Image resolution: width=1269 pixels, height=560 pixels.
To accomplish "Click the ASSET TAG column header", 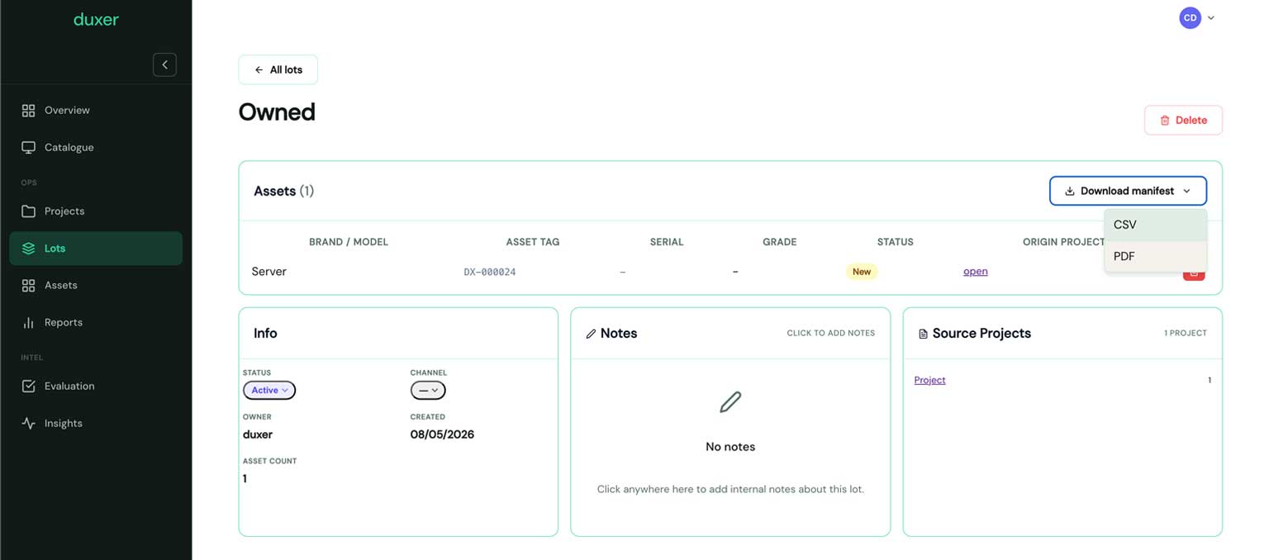I will pos(533,242).
